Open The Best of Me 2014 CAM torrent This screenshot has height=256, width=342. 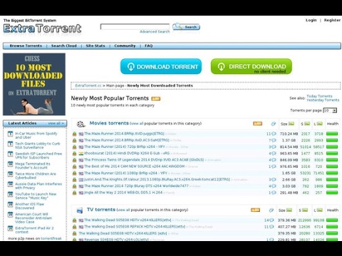point(134,166)
